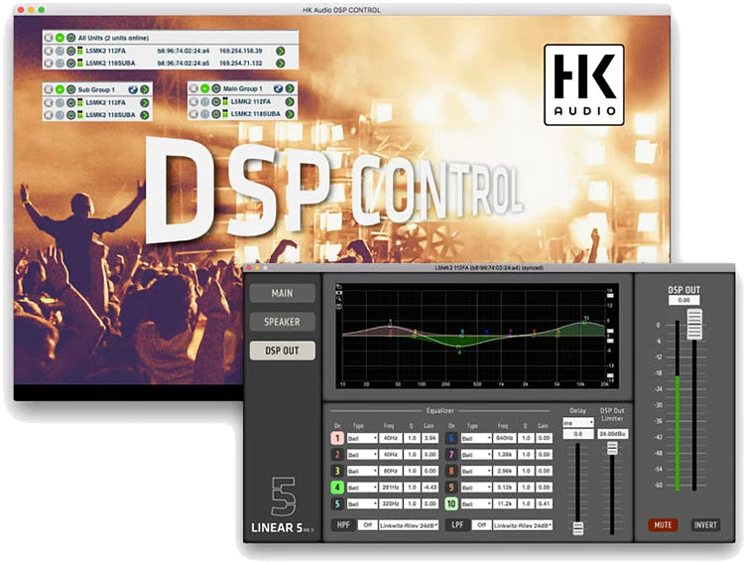Open LSMK2 112FA with the All Units arrow icon
Image resolution: width=744 pixels, height=562 pixels.
click(x=281, y=51)
